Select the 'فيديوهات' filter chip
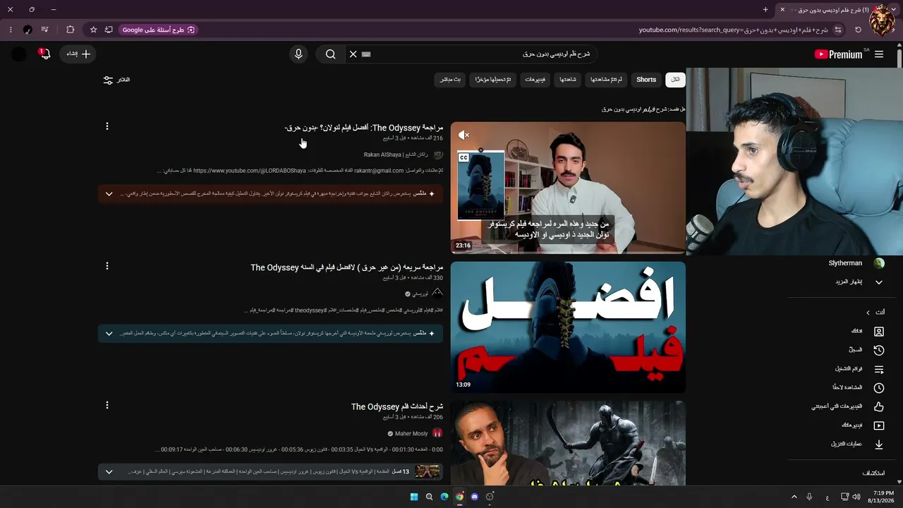 click(x=535, y=80)
